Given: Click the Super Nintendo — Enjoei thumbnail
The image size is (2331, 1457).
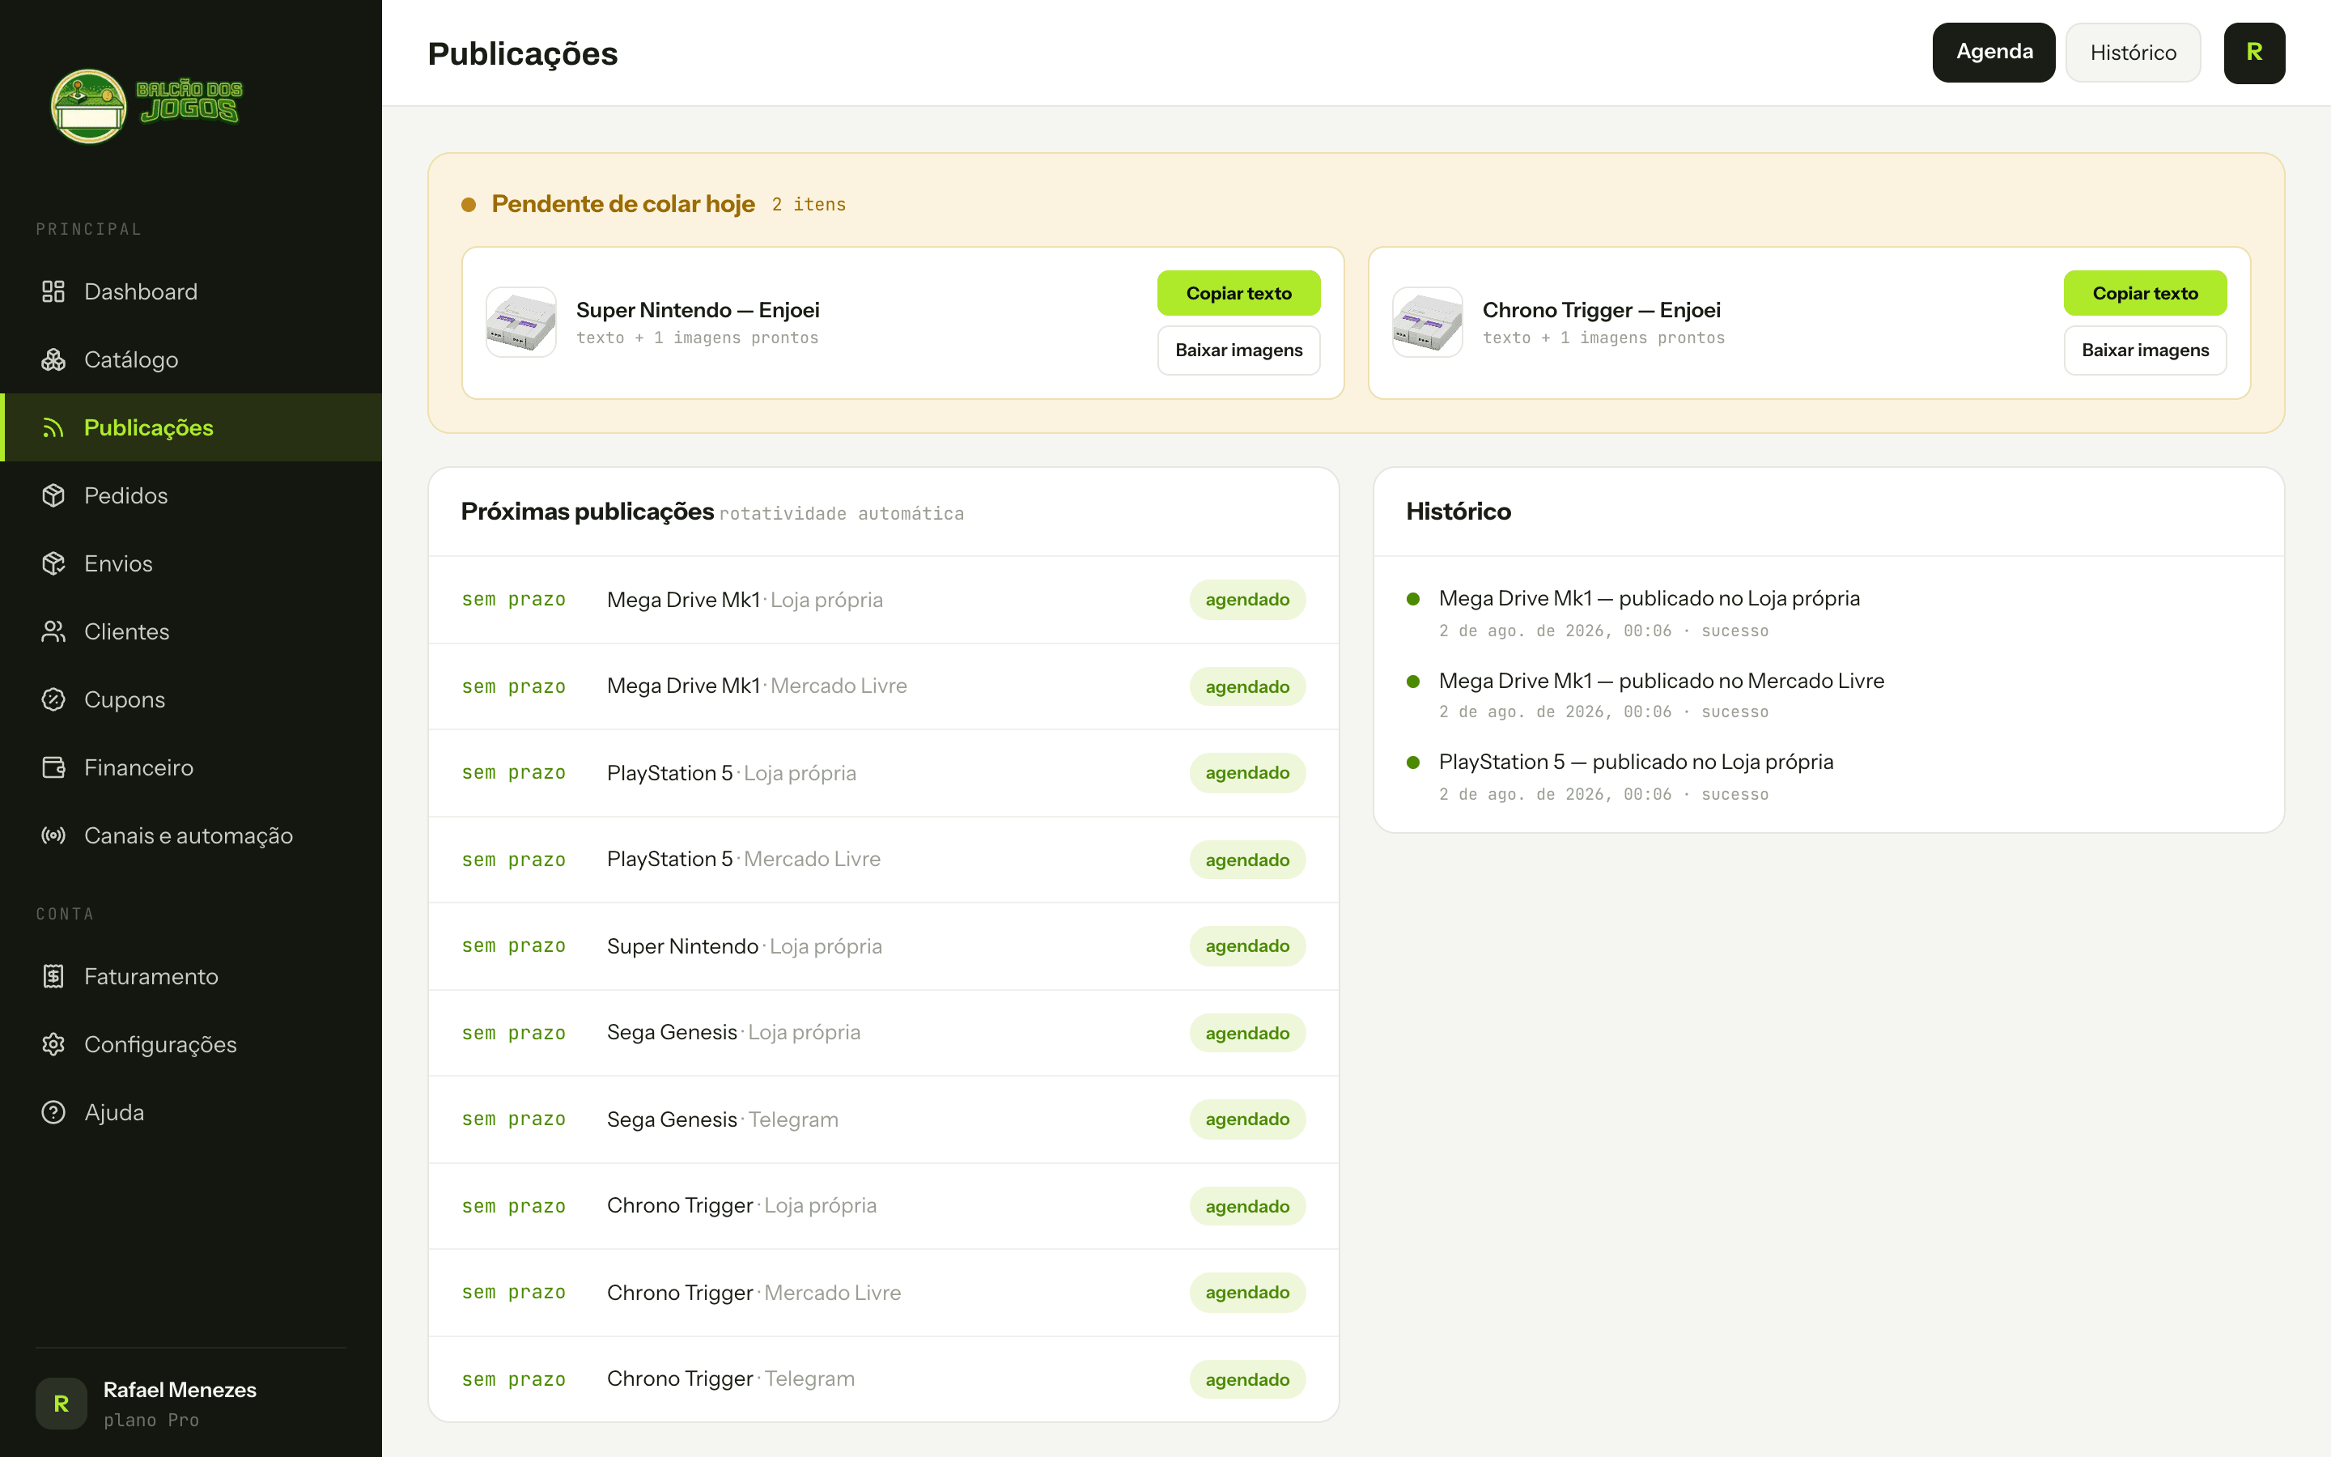Looking at the screenshot, I should [x=521, y=323].
